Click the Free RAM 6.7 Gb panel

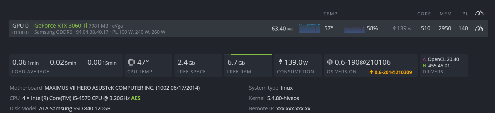click(x=248, y=66)
